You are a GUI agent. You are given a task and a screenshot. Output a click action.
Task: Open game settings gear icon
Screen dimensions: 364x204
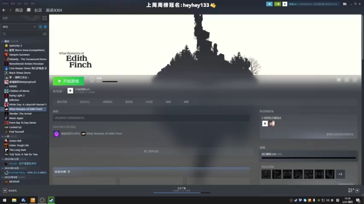[339, 80]
